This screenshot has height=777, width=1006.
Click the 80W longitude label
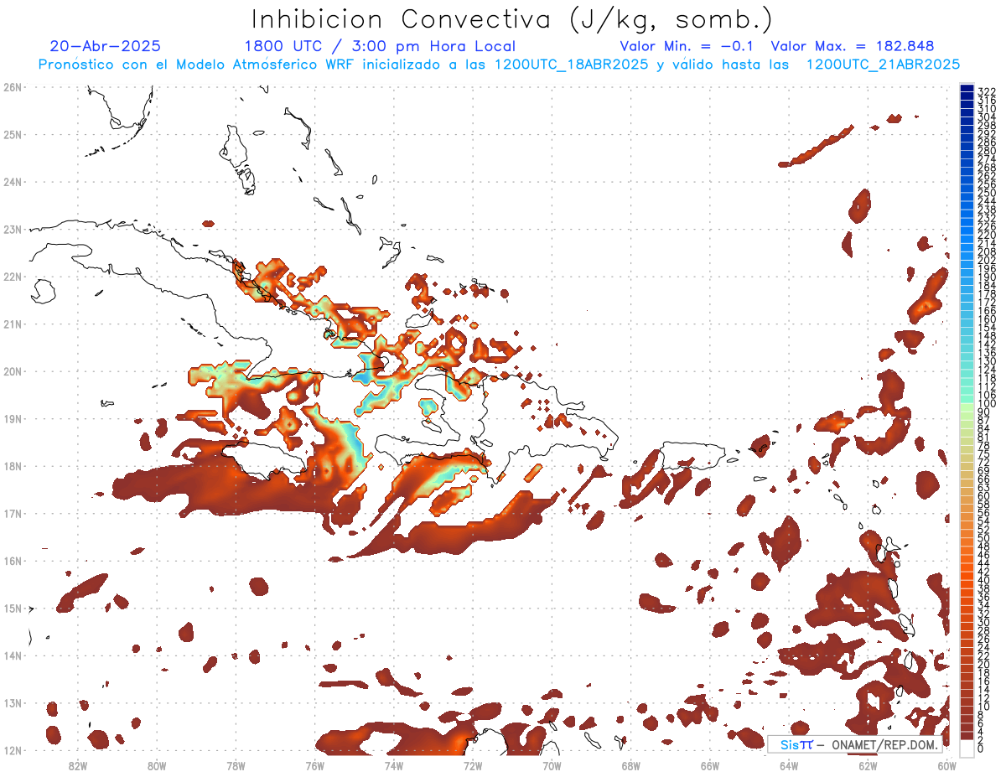157,765
